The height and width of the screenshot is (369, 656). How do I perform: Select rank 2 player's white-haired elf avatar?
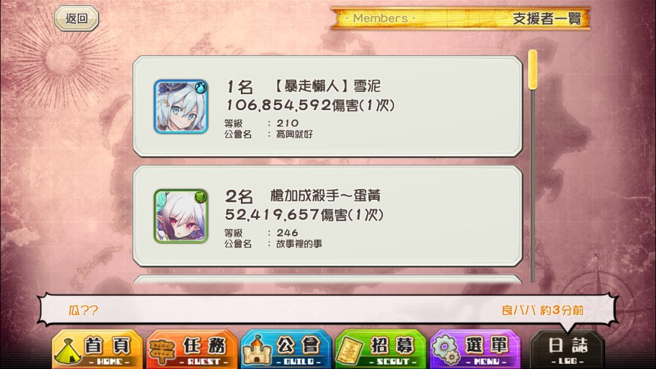pos(181,217)
